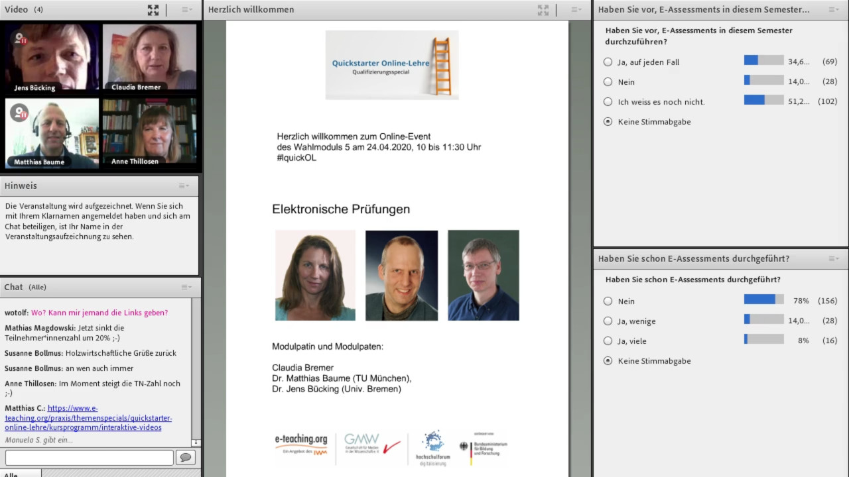The image size is (849, 477).
Task: Click the '(102)' vote count in the poll
Action: pos(827,102)
